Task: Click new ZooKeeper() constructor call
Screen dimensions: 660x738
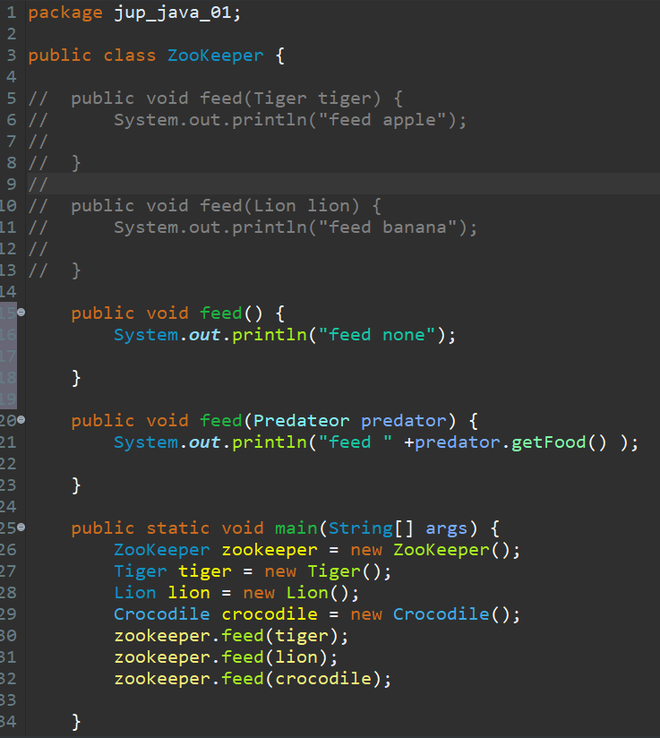Action: [435, 550]
